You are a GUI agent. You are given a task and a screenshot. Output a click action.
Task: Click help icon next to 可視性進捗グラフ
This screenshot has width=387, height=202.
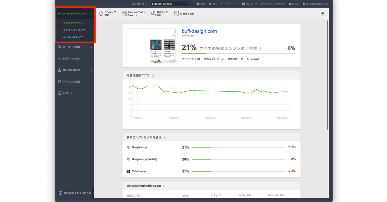153,76
